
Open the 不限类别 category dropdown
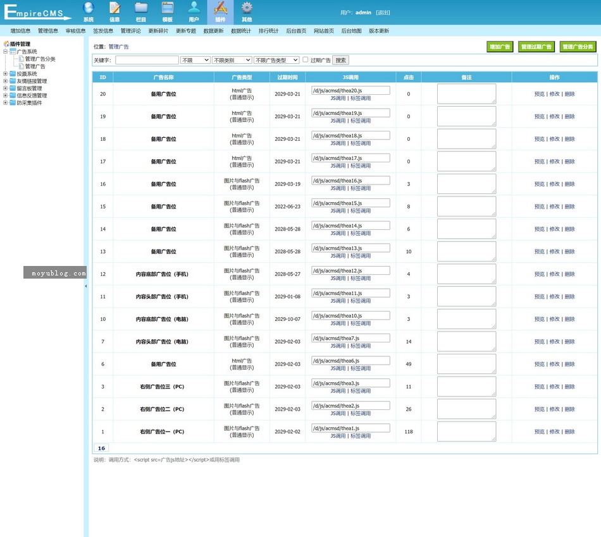(x=232, y=60)
